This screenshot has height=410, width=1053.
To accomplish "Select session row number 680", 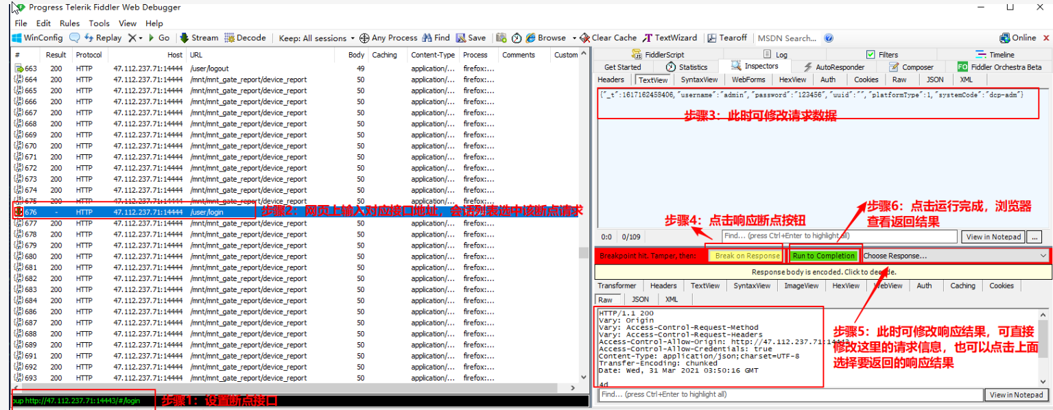I will (x=295, y=256).
